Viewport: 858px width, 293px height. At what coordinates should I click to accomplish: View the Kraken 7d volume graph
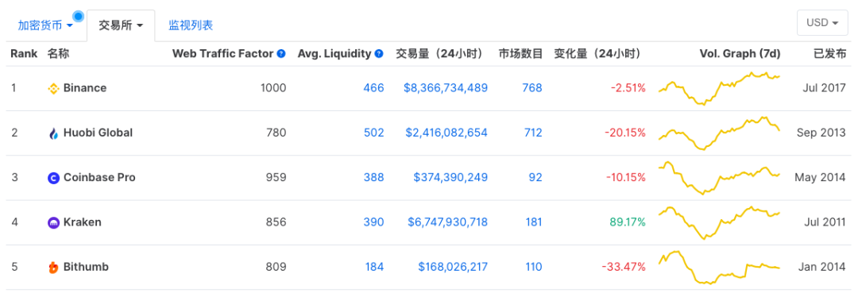click(719, 222)
